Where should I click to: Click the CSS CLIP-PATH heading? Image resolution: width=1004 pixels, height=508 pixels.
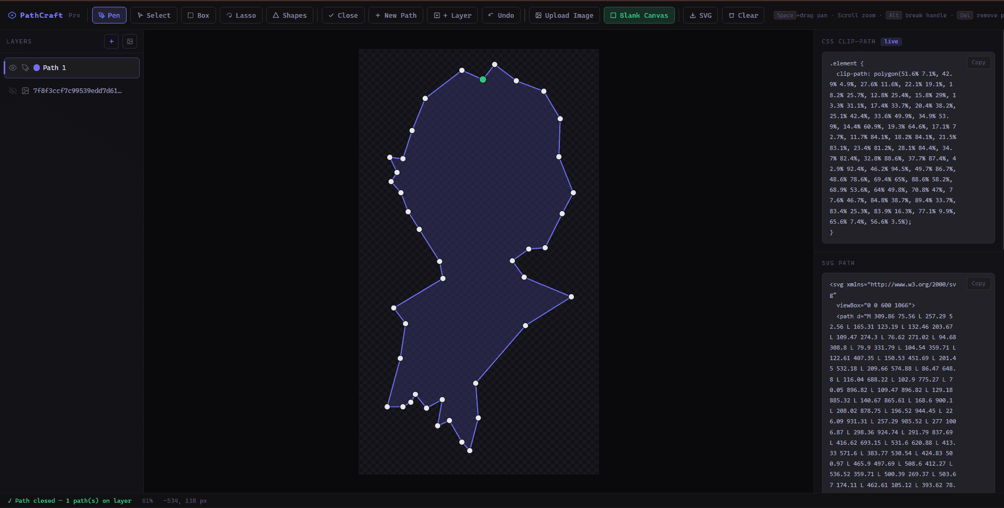[849, 42]
